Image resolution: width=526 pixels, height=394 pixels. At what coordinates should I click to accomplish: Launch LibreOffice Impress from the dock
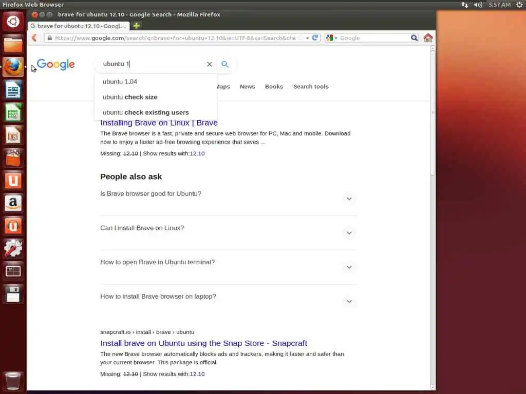(x=13, y=135)
